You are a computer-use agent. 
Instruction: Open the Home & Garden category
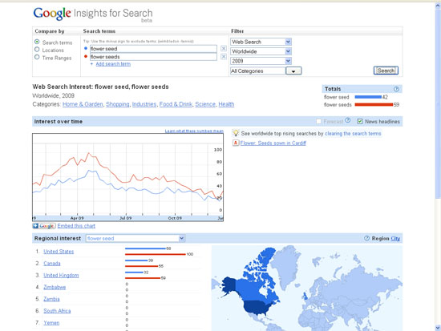(83, 104)
